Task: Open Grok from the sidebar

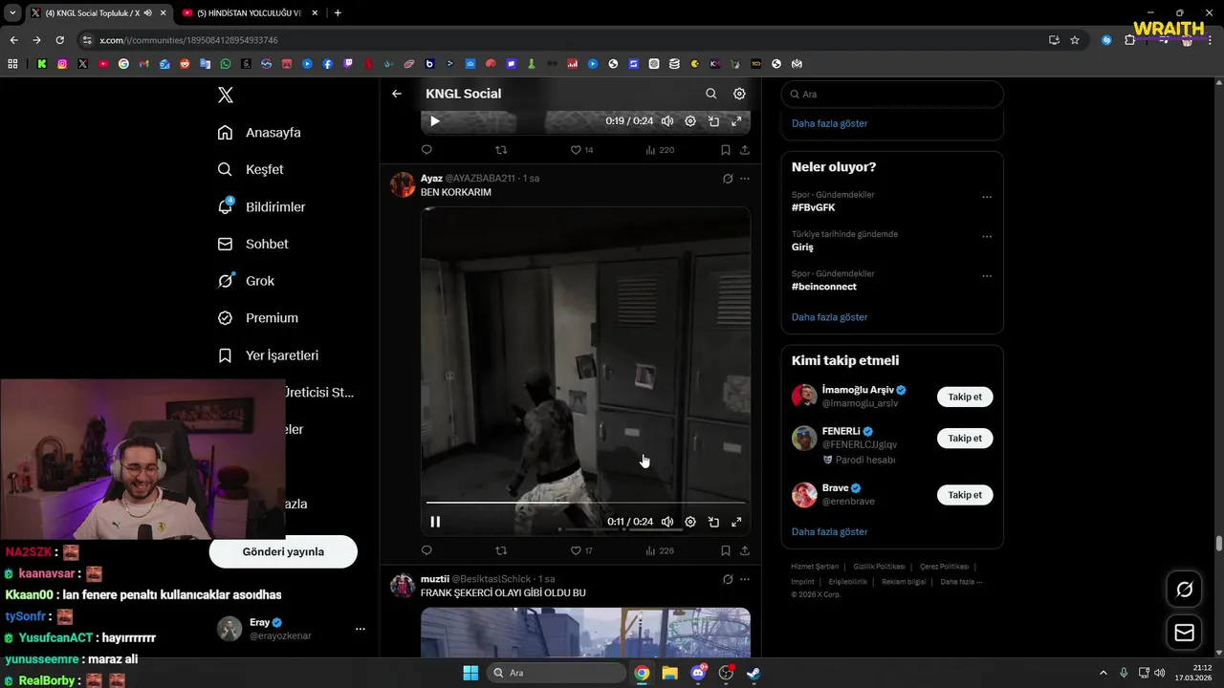Action: coord(246,281)
